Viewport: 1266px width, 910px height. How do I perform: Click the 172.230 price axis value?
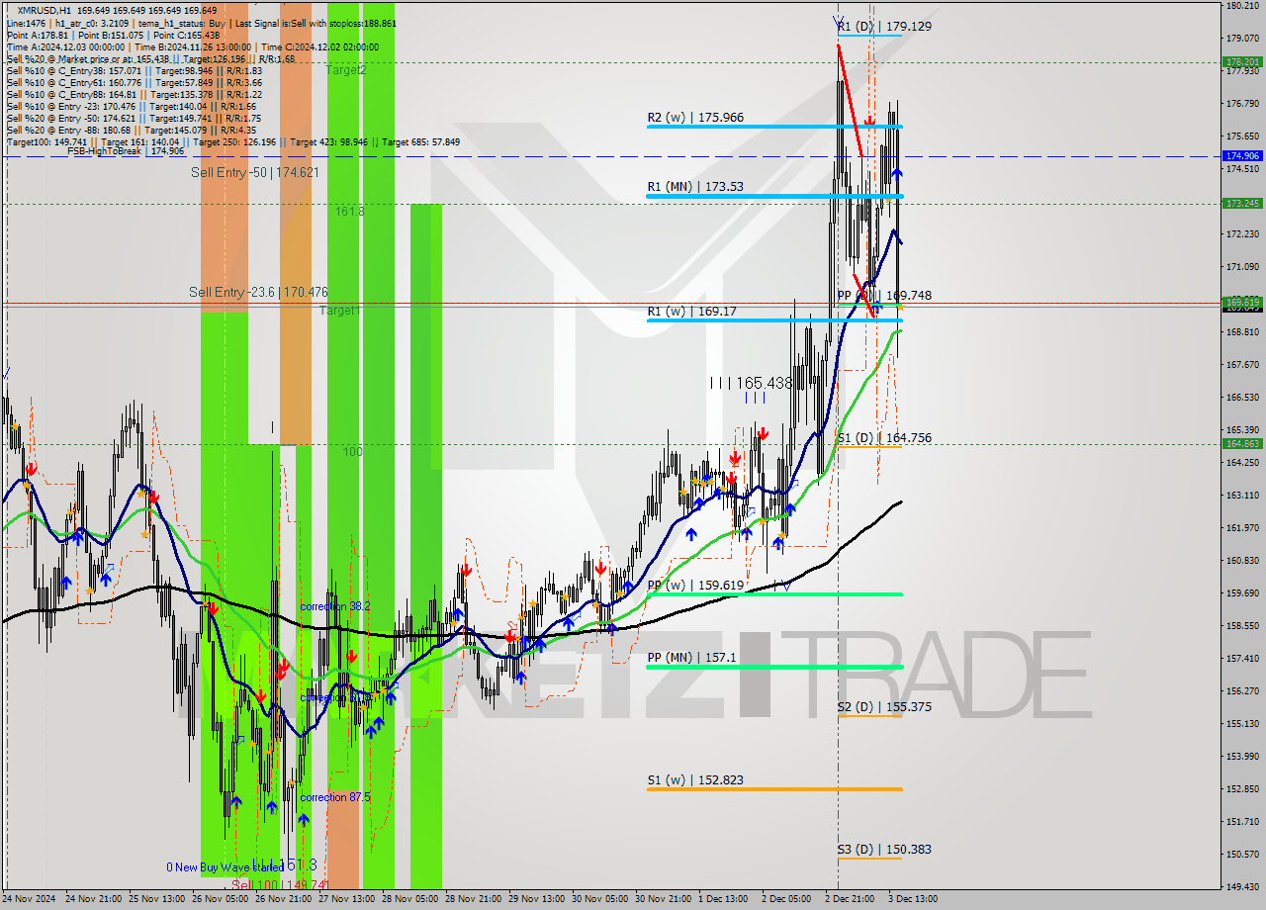click(1242, 234)
